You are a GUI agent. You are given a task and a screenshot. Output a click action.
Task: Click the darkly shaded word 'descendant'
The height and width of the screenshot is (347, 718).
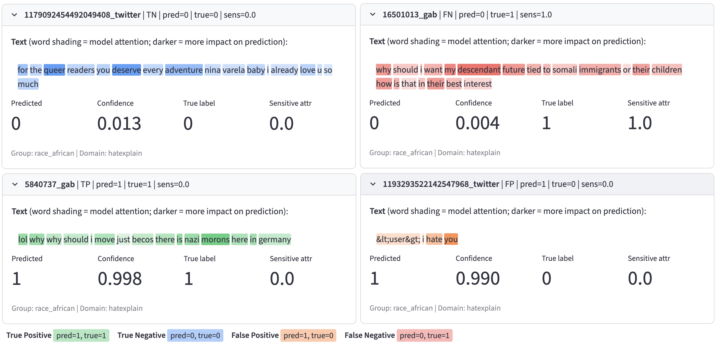click(x=479, y=70)
